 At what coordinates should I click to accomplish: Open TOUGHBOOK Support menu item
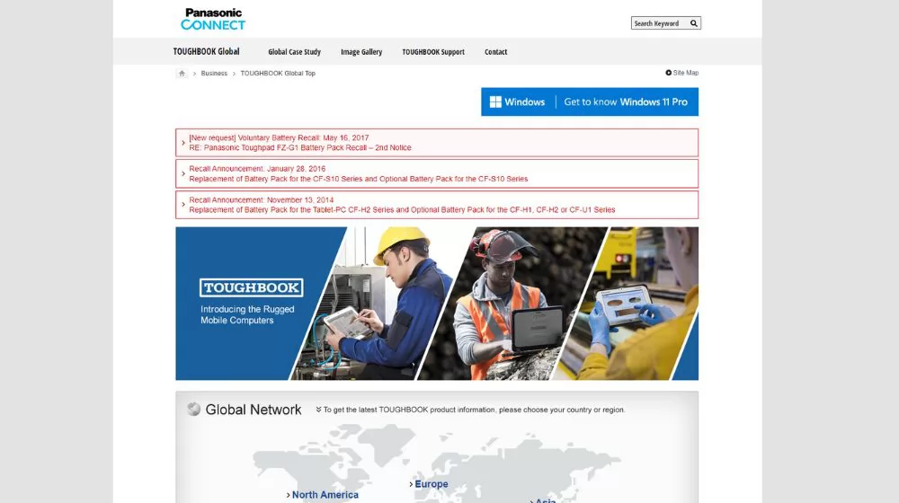click(433, 52)
